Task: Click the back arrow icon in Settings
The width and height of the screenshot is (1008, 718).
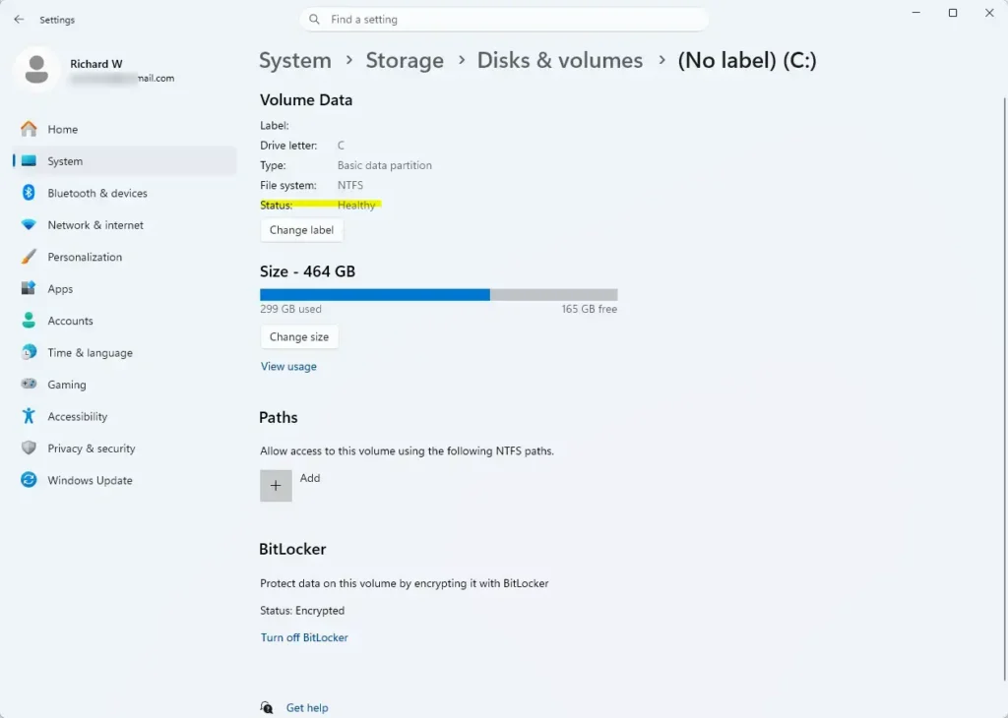Action: click(19, 20)
